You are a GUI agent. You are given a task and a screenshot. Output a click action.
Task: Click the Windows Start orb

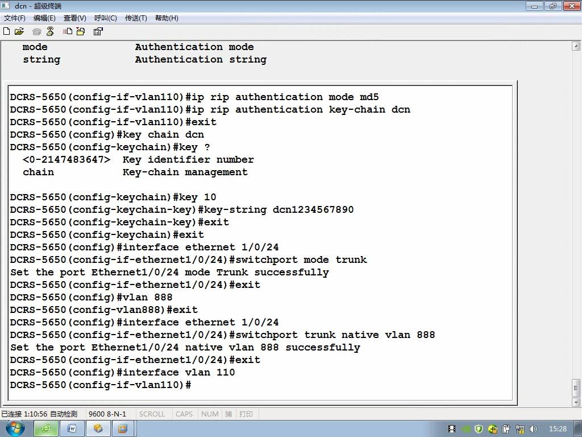click(15, 428)
